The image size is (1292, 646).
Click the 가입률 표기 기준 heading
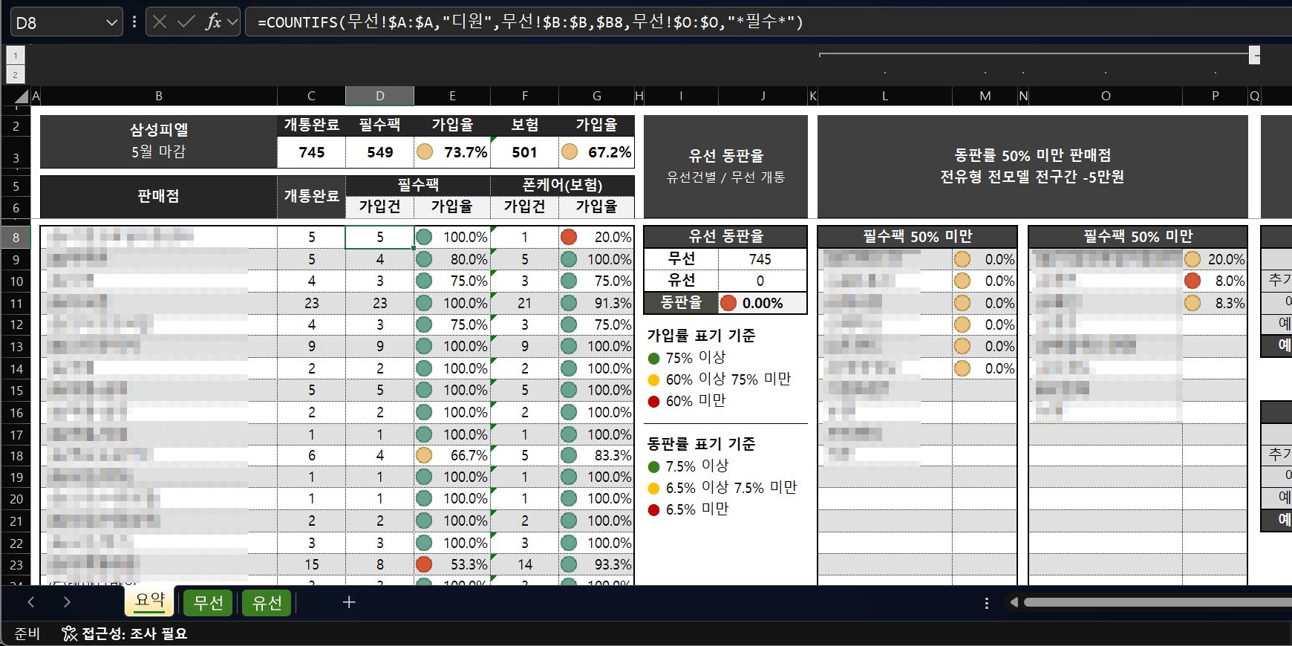pyautogui.click(x=701, y=336)
